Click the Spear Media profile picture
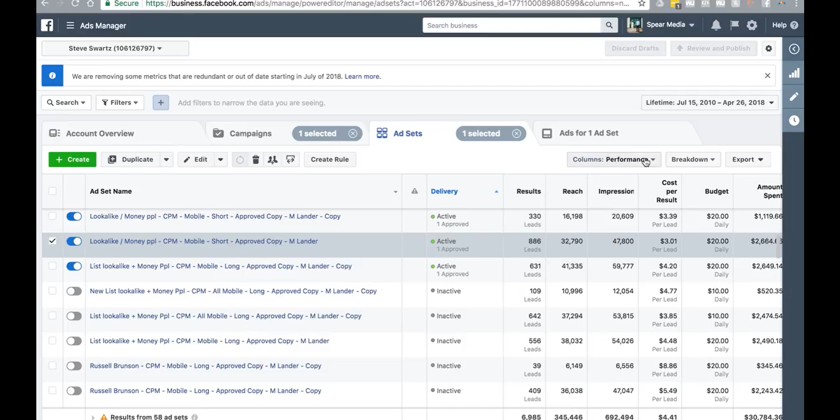 (x=634, y=25)
